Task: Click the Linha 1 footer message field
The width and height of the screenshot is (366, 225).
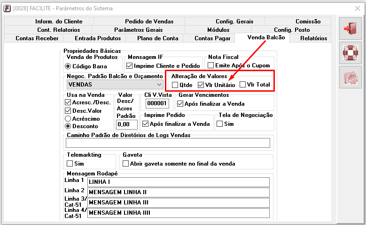Action: pyautogui.click(x=179, y=182)
